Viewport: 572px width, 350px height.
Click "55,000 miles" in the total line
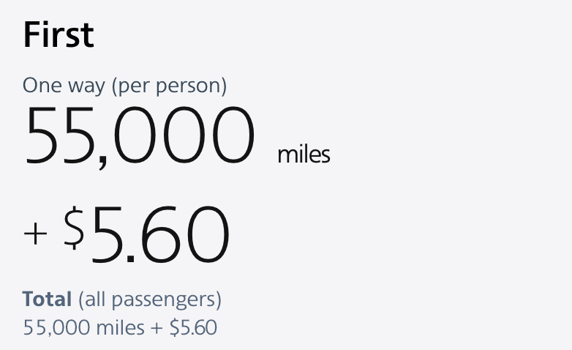(83, 327)
